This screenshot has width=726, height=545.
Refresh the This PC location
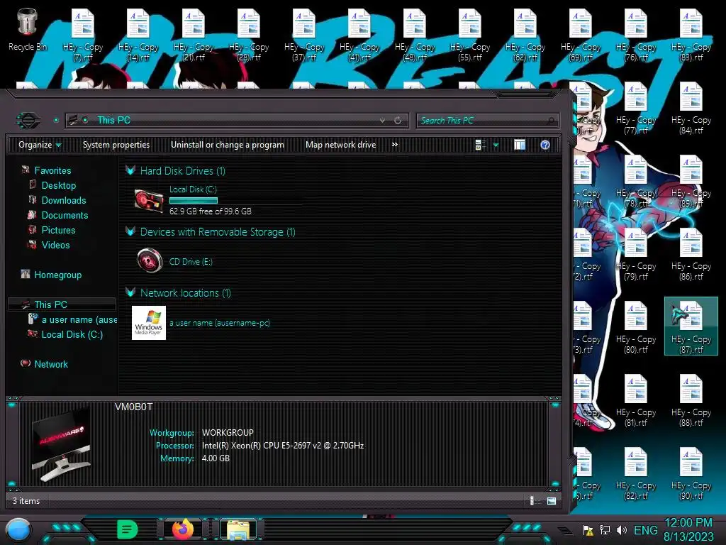(398, 120)
